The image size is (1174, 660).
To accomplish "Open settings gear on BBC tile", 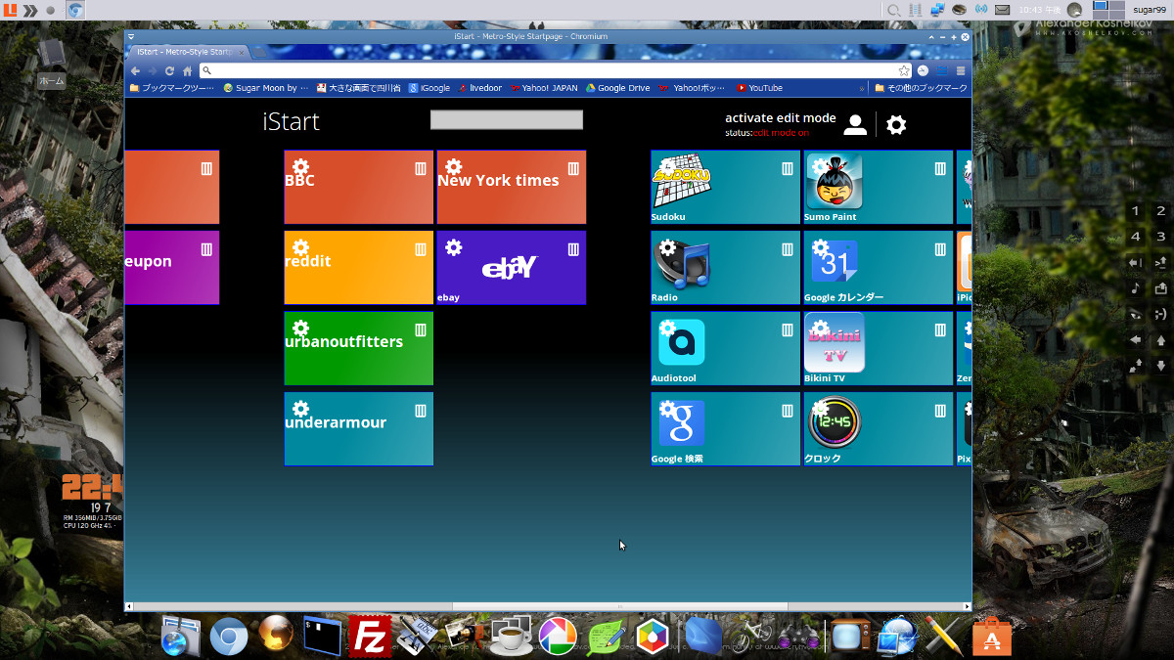I will coord(300,167).
